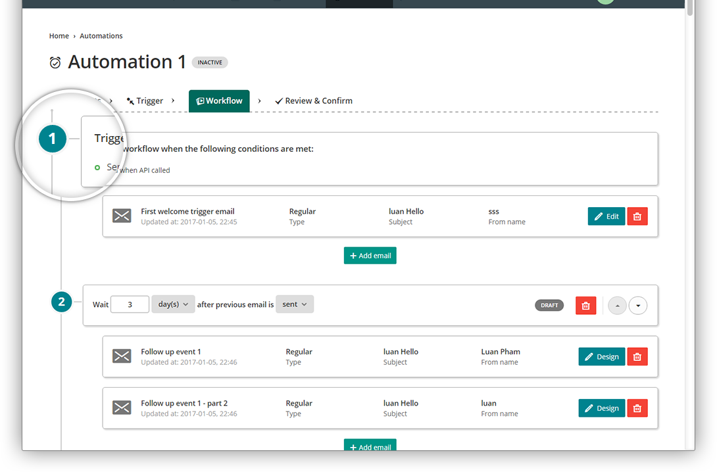
Task: Click the envelope icon for Follow up event 1 - part 2
Action: click(122, 408)
